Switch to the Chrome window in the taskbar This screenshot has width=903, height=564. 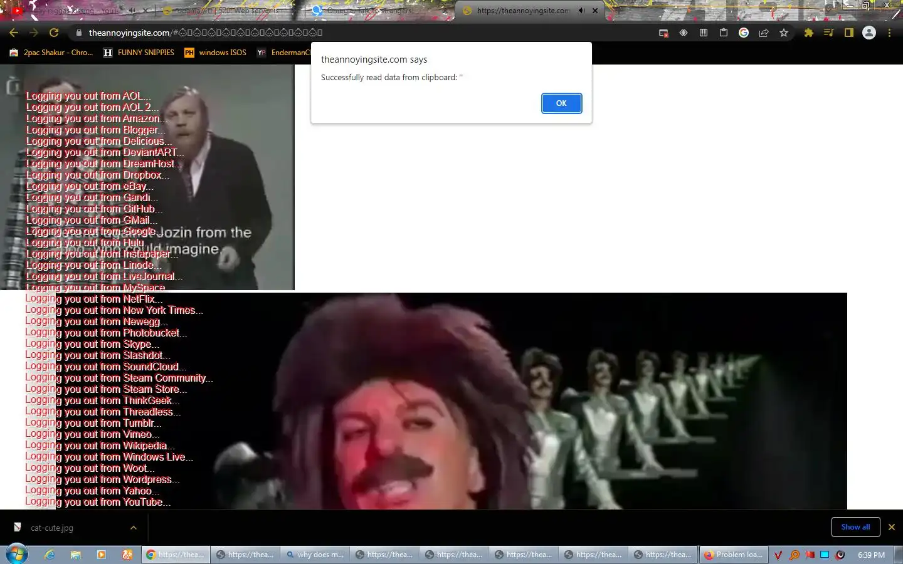tap(175, 555)
